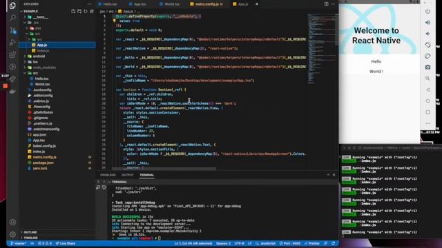Tap emulator Overview square button
This screenshot has width=442, height=248.
pos(427,112)
